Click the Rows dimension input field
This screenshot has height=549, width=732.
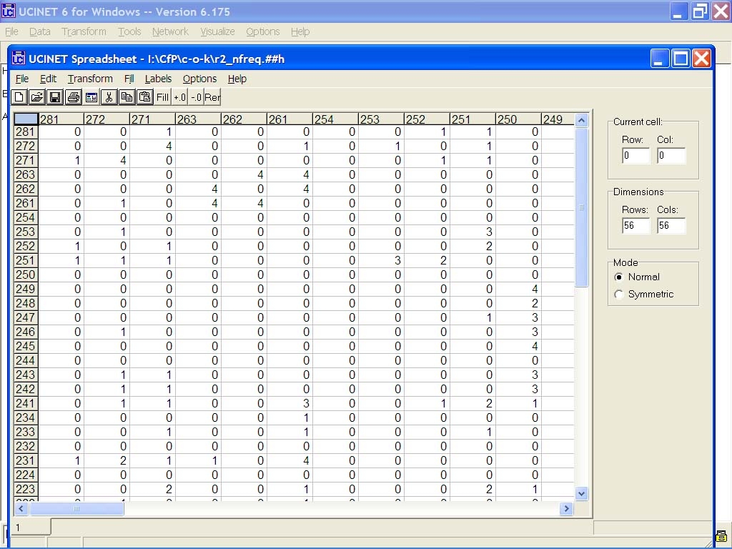(x=635, y=226)
